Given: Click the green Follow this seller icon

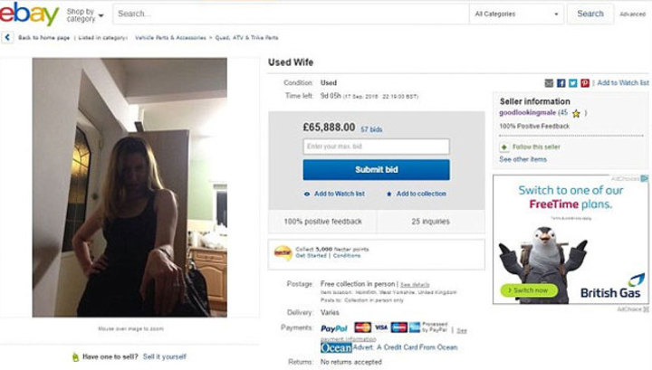Looking at the screenshot, I should click(x=504, y=147).
